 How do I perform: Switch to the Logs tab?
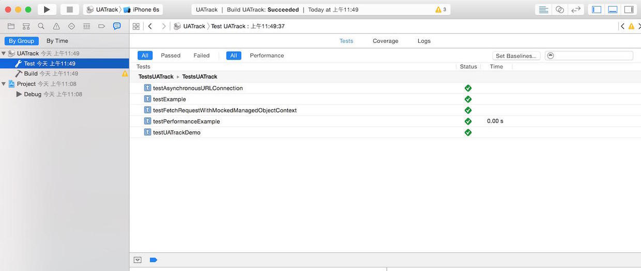click(424, 41)
